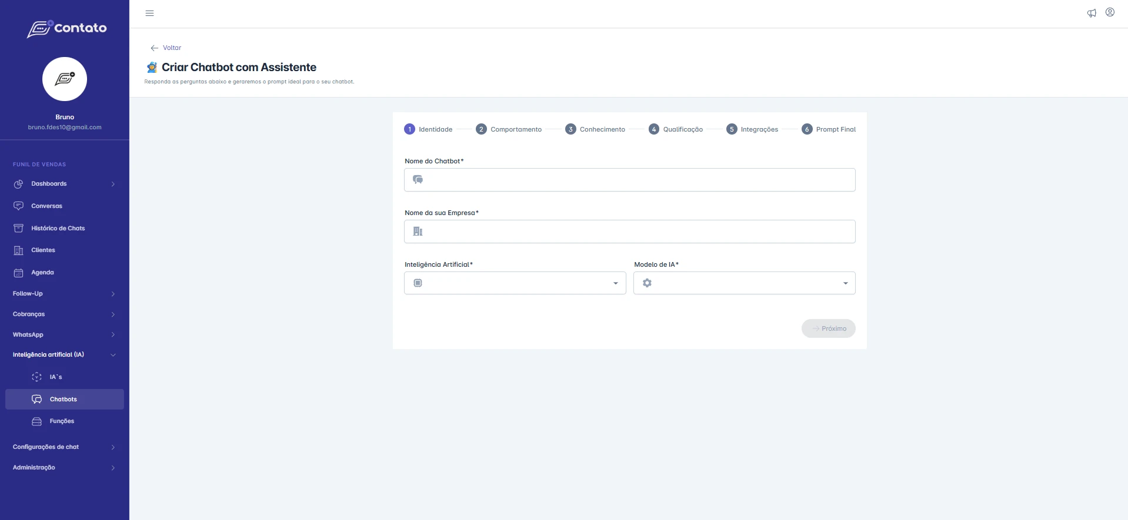Open Histórico de Chats
Image resolution: width=1128 pixels, height=520 pixels.
pos(65,228)
